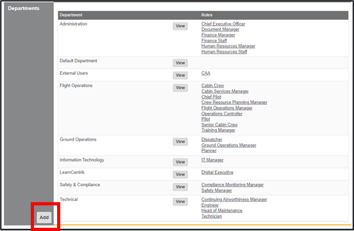Open the Finance Manager role link

pos(218,35)
